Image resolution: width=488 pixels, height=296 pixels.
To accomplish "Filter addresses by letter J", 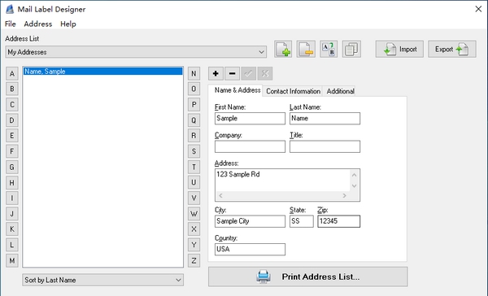I will pyautogui.click(x=12, y=214).
